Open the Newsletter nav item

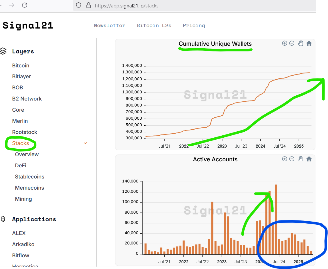click(110, 25)
